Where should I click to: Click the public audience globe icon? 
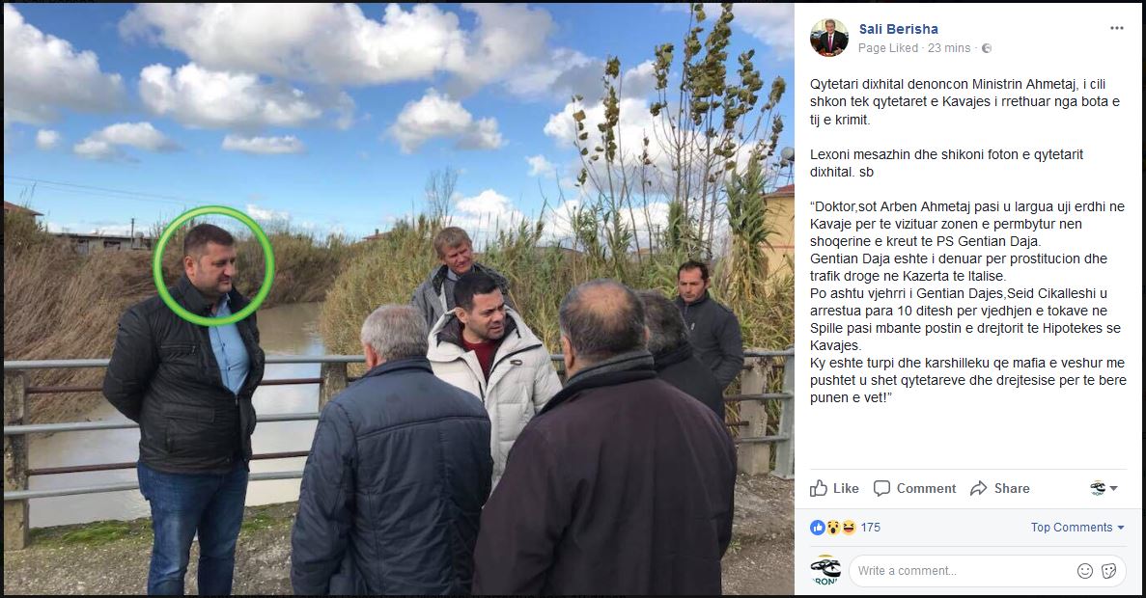[x=987, y=48]
